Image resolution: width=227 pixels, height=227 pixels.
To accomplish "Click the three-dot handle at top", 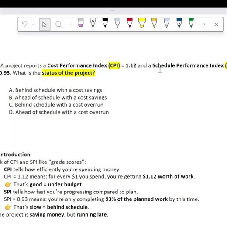I will pos(112,10).
